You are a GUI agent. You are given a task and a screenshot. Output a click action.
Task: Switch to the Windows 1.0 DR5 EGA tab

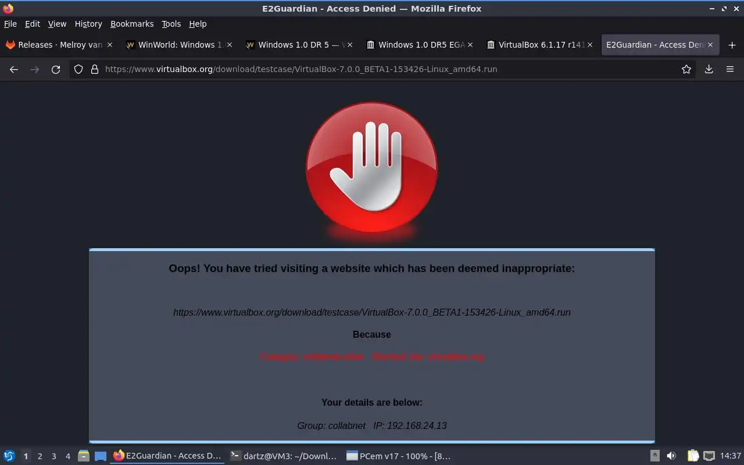click(x=419, y=45)
